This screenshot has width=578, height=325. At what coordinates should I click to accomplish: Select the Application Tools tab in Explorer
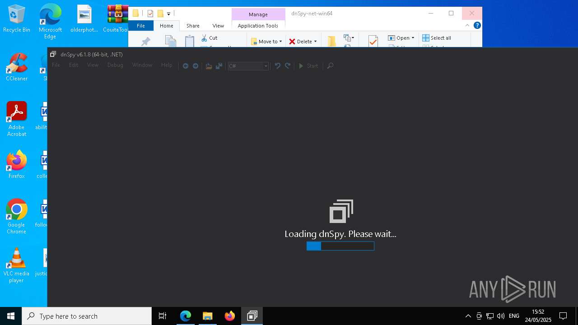point(258,26)
